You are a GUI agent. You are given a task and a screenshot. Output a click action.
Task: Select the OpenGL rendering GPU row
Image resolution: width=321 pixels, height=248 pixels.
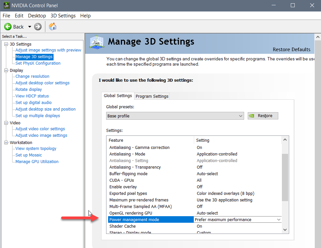(x=195, y=213)
